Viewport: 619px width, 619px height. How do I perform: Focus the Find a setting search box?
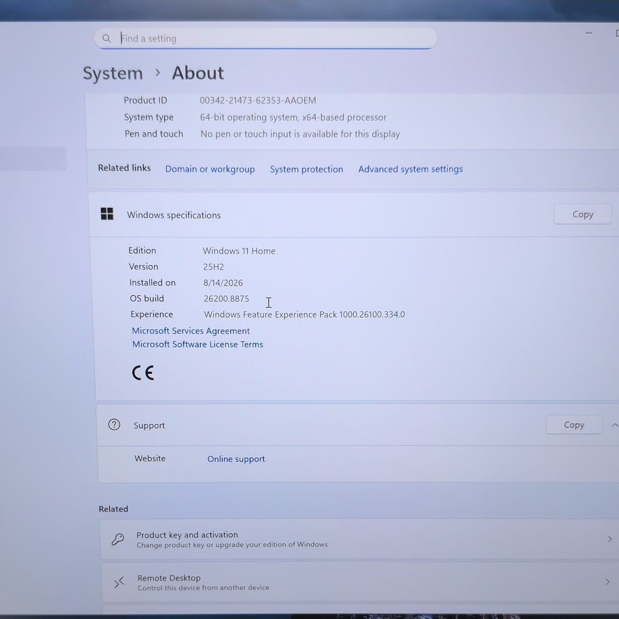tap(266, 38)
